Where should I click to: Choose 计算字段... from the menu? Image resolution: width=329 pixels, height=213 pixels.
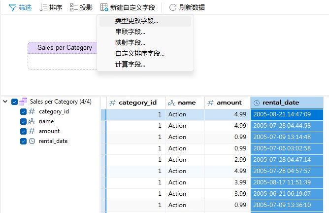(x=145, y=65)
